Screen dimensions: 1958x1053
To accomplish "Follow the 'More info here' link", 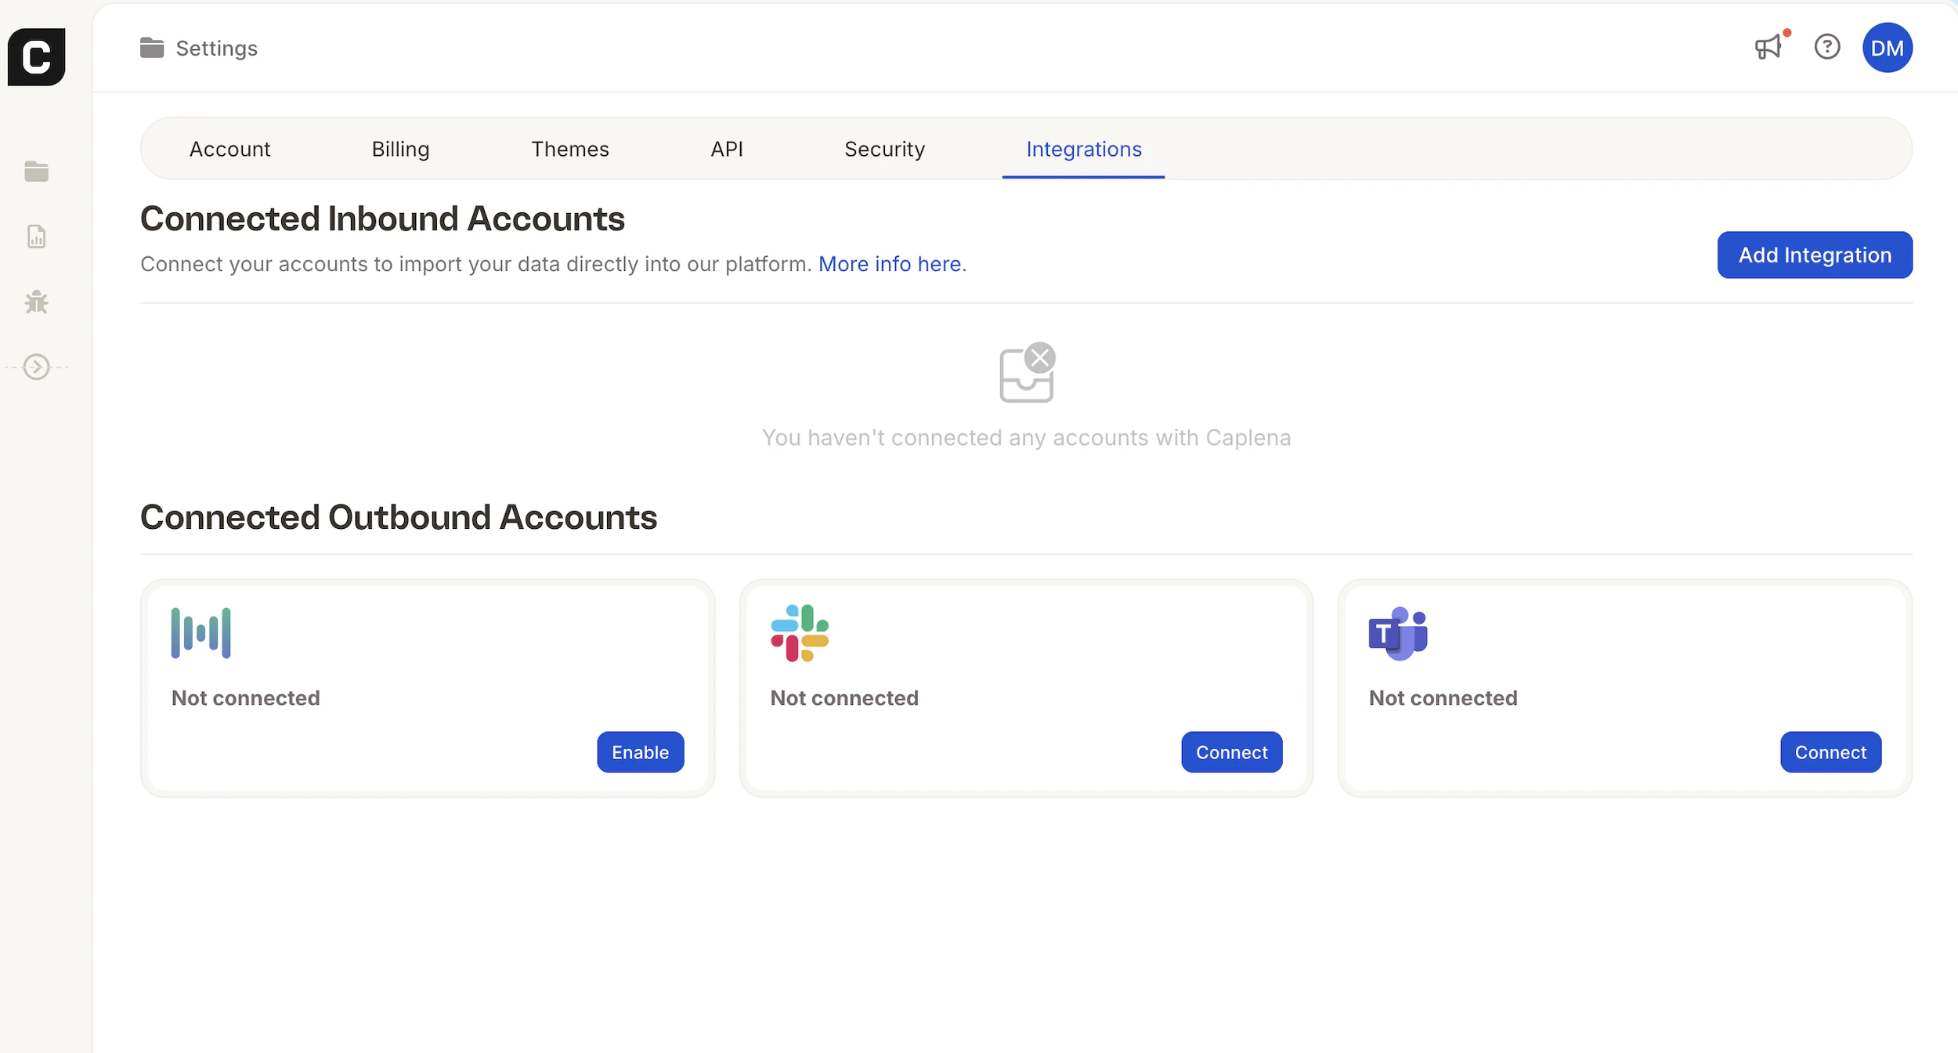I will click(892, 264).
